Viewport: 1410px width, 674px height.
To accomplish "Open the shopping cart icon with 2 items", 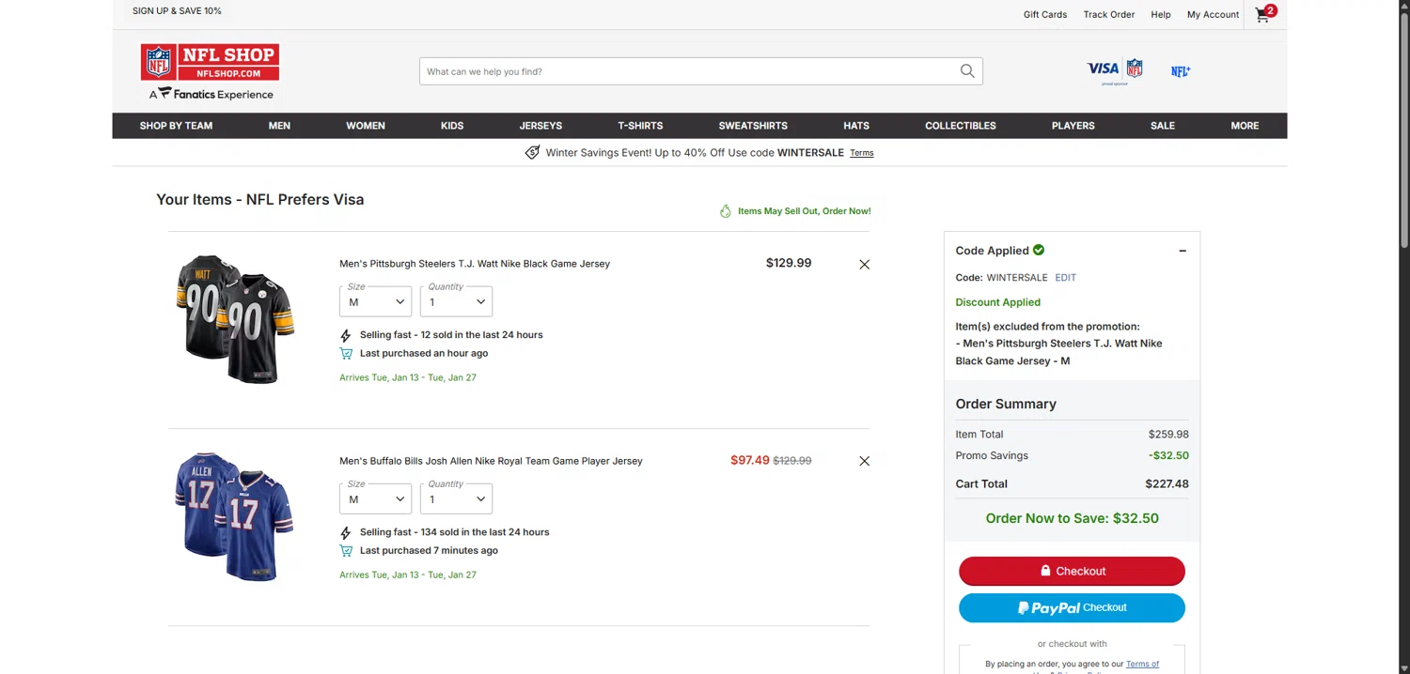I will pyautogui.click(x=1265, y=13).
